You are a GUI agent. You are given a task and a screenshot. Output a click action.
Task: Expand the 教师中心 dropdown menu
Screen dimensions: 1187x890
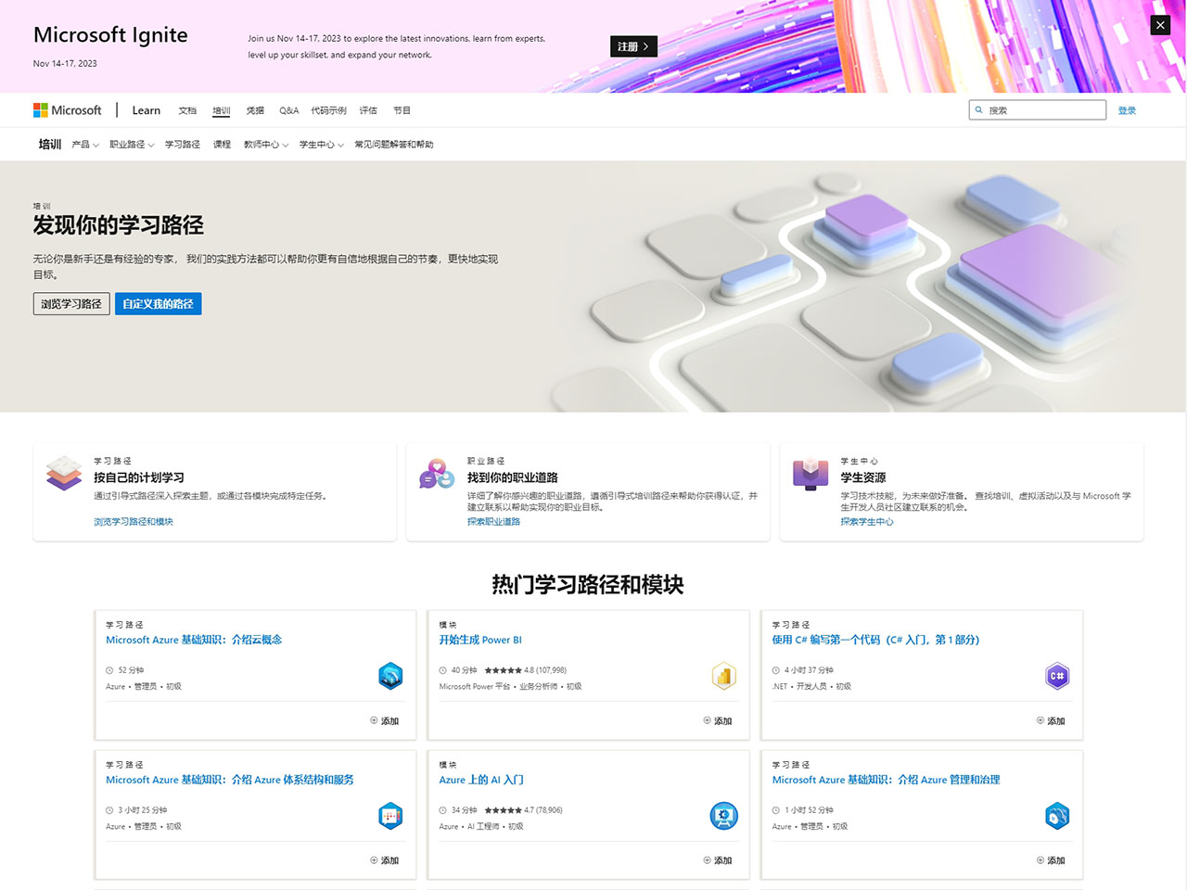click(x=266, y=145)
